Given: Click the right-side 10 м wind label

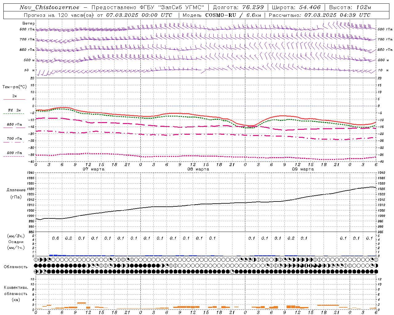Looking at the screenshot, I should (383, 70).
